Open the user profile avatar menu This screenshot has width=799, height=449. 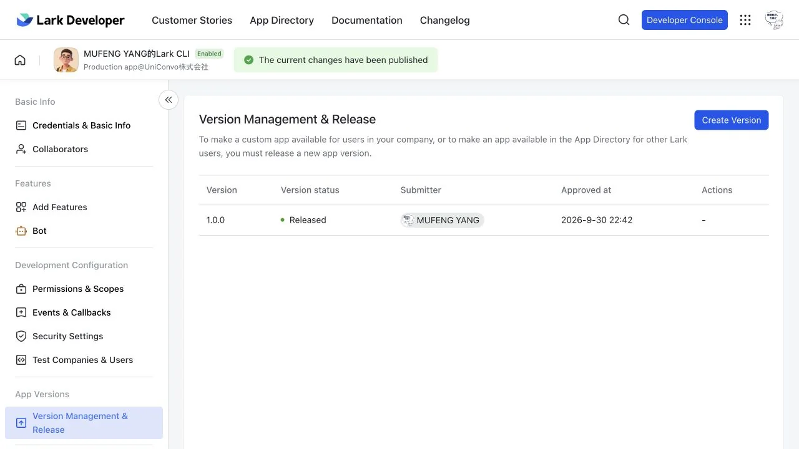(774, 20)
